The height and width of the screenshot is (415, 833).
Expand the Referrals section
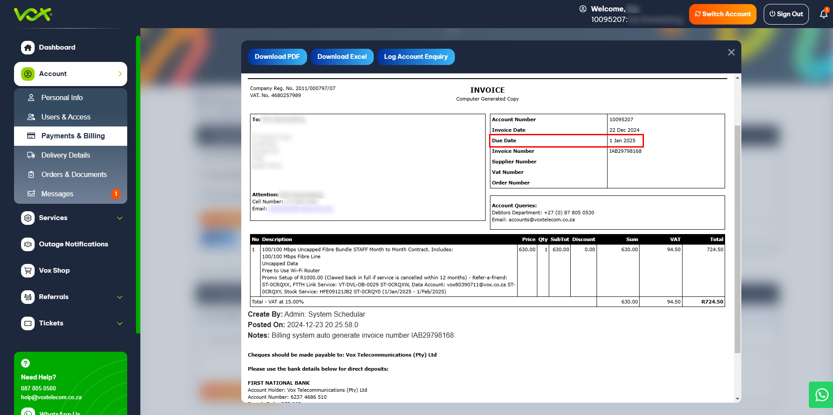coord(119,297)
